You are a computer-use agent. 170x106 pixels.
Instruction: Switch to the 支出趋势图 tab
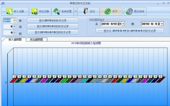click(x=37, y=40)
